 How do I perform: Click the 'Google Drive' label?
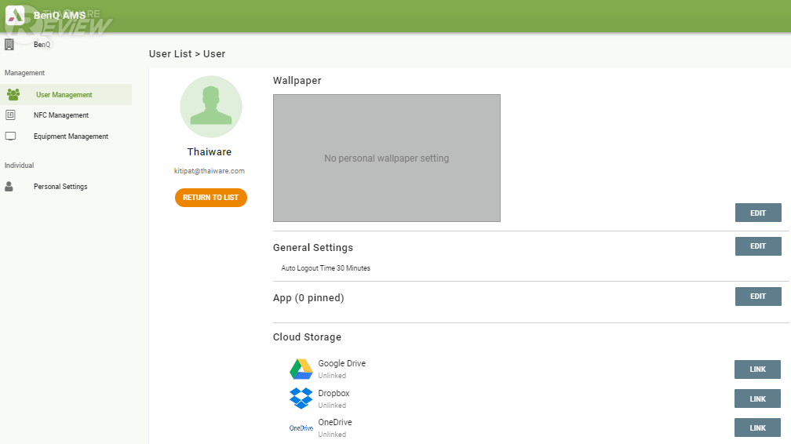tap(341, 363)
